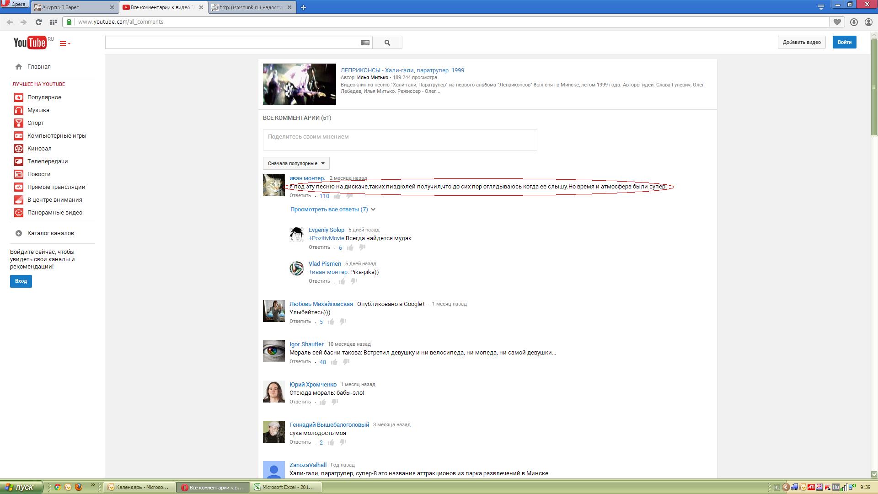This screenshot has width=878, height=494.
Task: Switch to Microsoft Excel taskbar item
Action: [286, 488]
